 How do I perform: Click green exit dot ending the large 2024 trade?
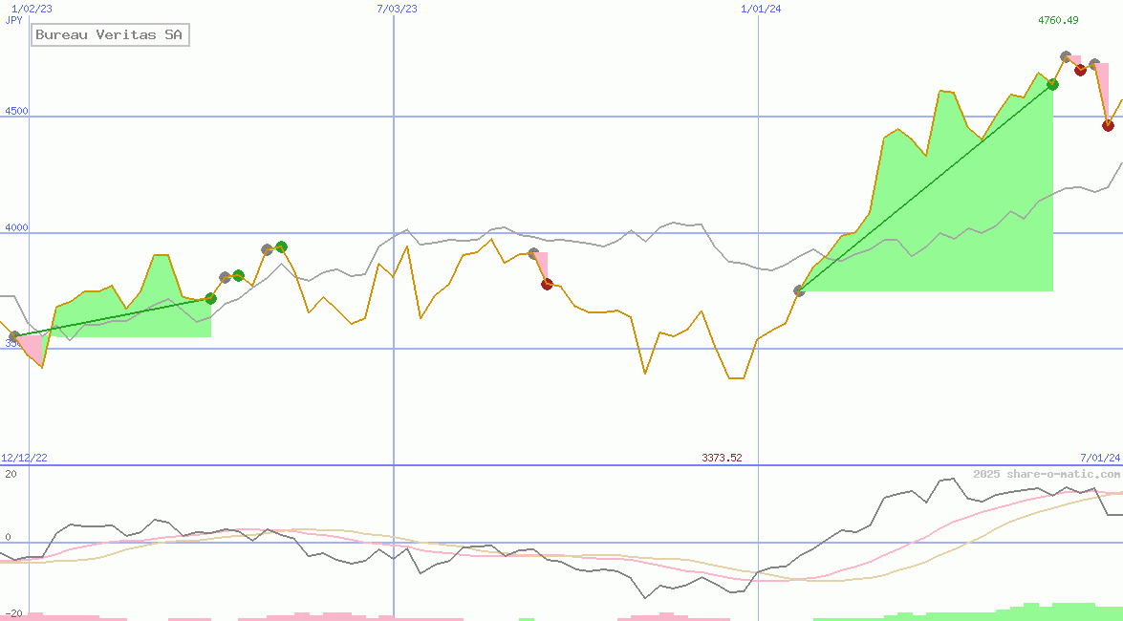tap(1052, 84)
